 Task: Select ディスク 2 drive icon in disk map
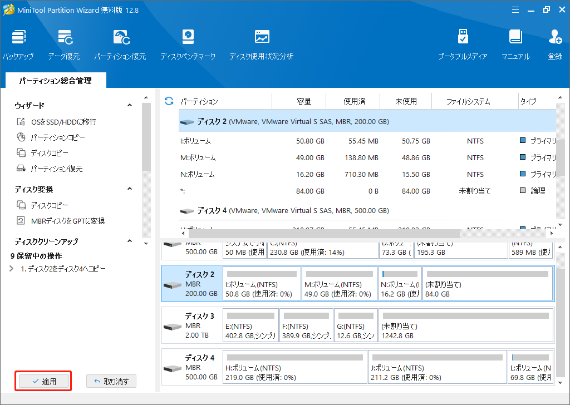[x=173, y=285]
